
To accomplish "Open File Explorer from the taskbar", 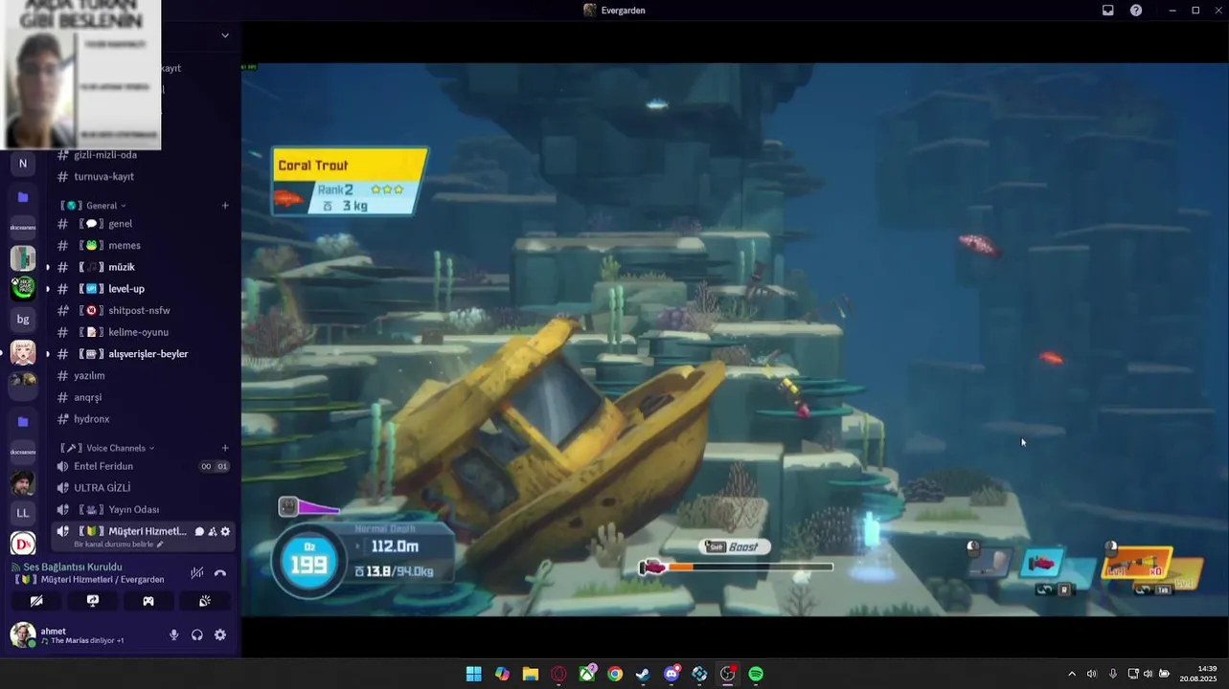I will [x=531, y=674].
